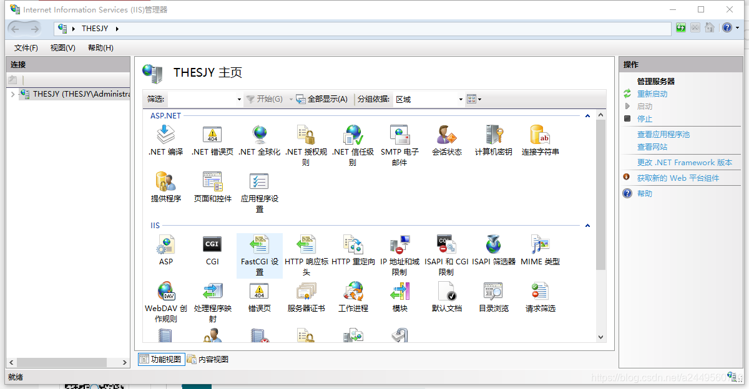The image size is (749, 389).
Task: Open the 处理程序映射 icon
Action: [212, 302]
